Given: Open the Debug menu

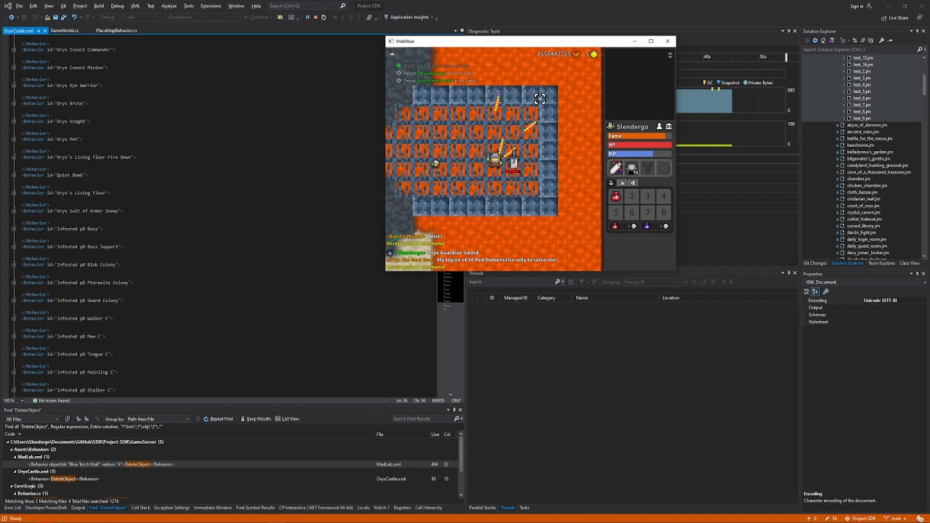Looking at the screenshot, I should [117, 6].
